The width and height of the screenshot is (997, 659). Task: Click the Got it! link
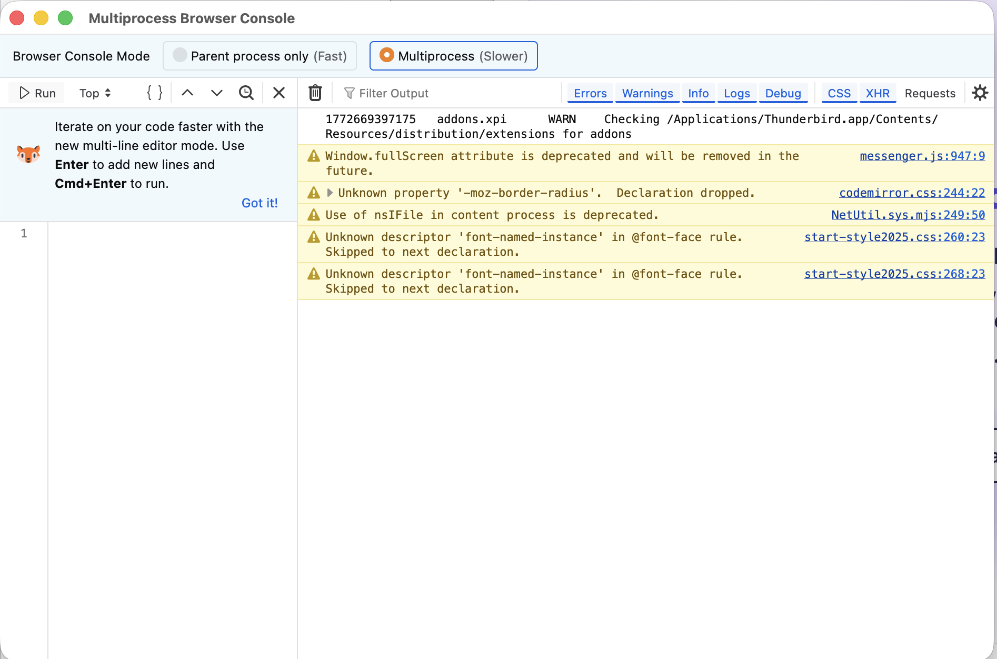[x=260, y=203]
